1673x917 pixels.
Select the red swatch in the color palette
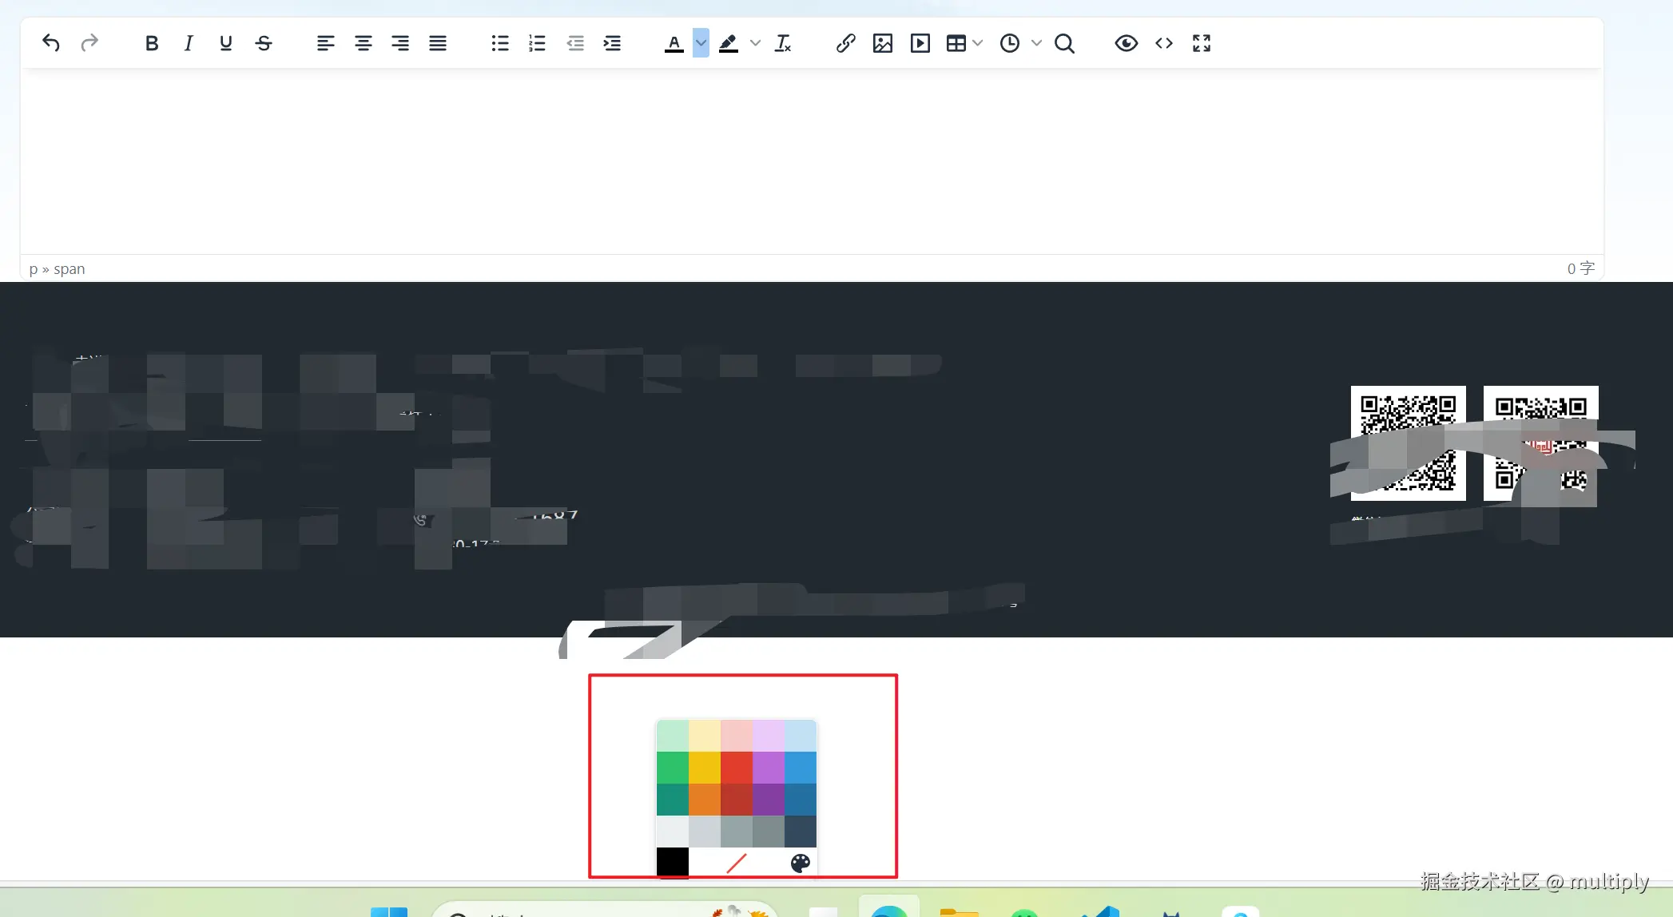click(736, 768)
